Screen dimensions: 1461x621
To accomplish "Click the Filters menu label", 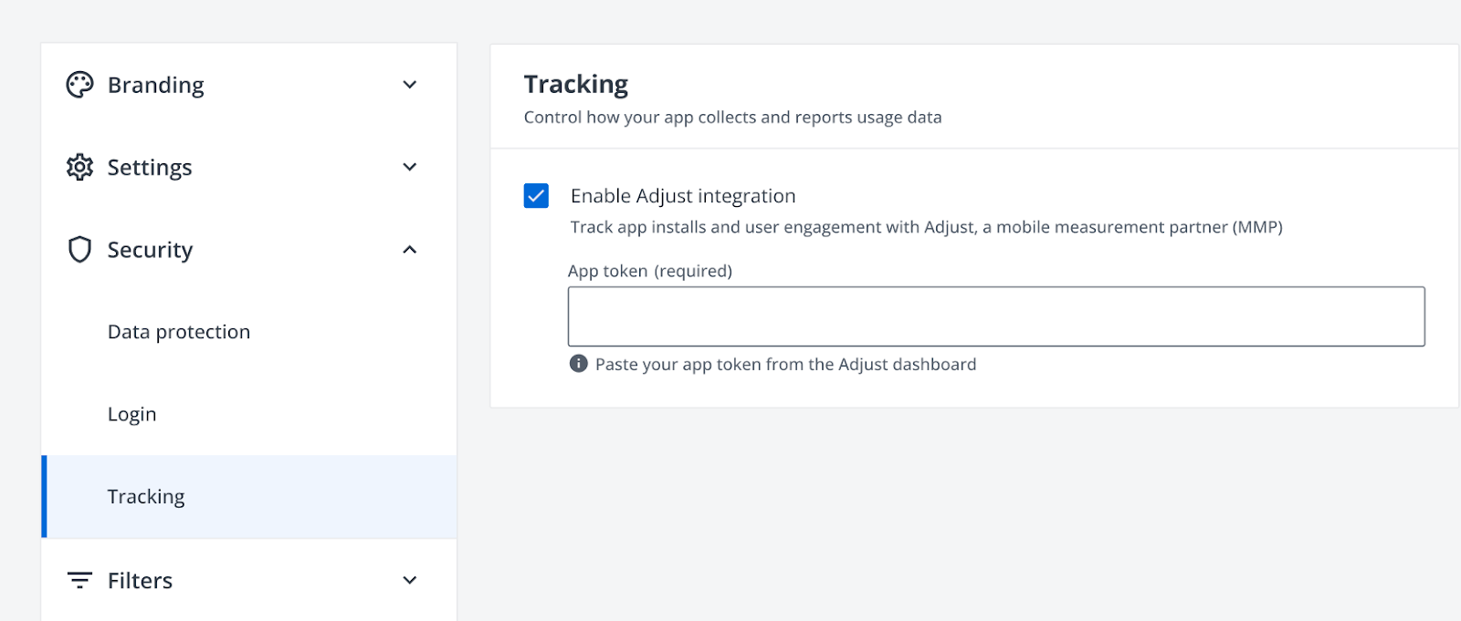I will 140,580.
